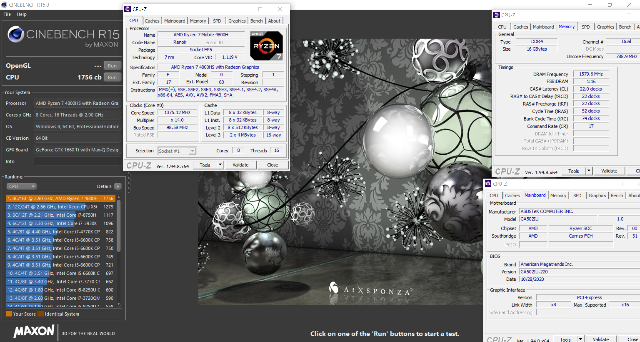The width and height of the screenshot is (640, 342).
Task: Switch to Graphics tab in front CPU-Z window
Action: (x=237, y=21)
